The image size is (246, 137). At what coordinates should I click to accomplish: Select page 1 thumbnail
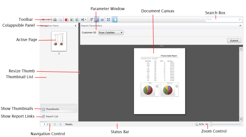tap(59, 41)
